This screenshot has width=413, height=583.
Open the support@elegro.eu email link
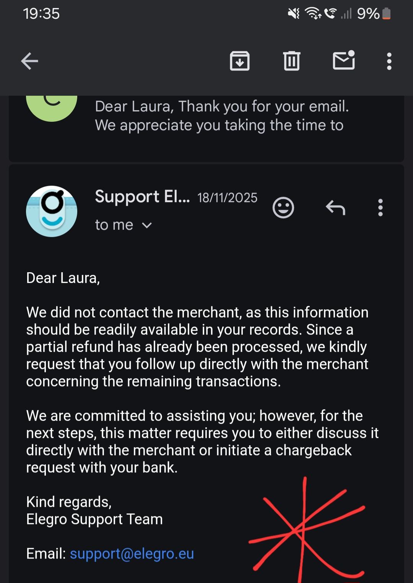(x=132, y=554)
